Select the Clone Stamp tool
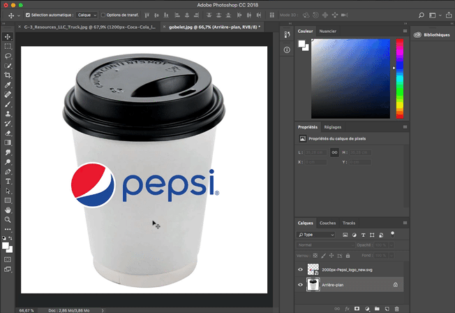The width and height of the screenshot is (455, 313). [8, 114]
